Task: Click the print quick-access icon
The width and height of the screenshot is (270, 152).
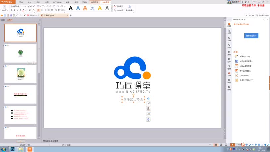Action: tap(11, 15)
